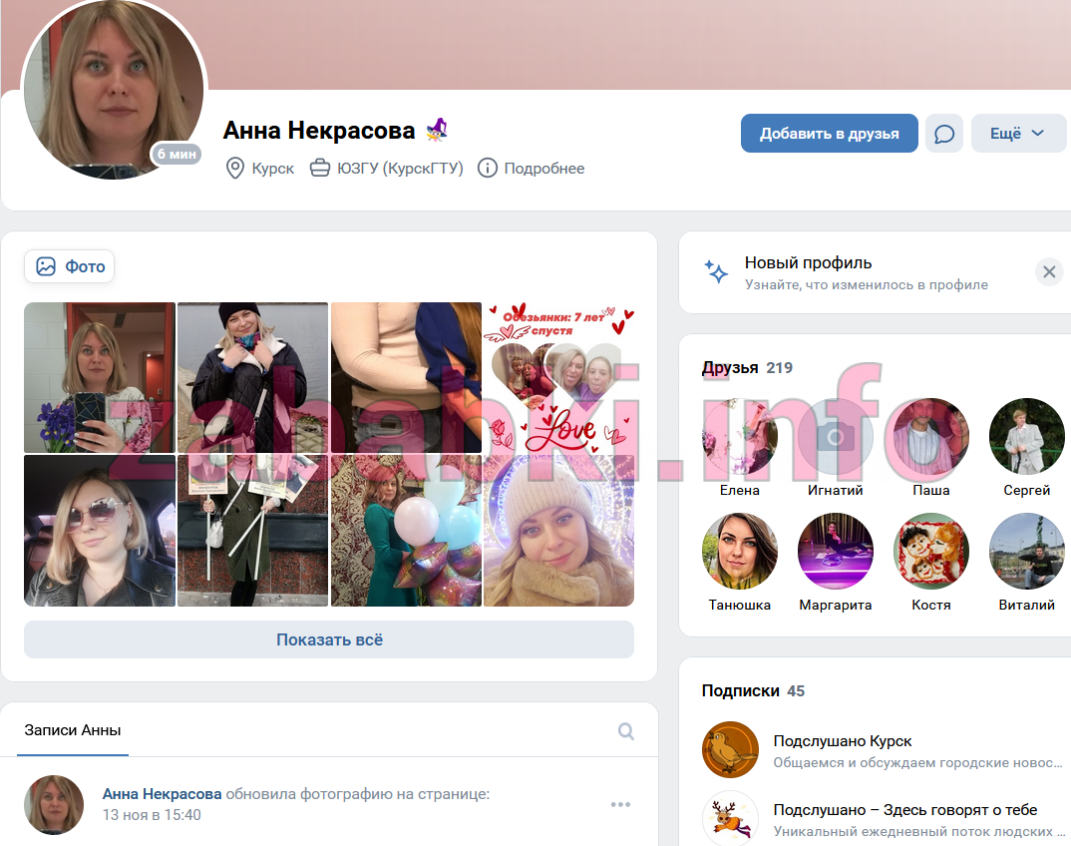Click the Подслушано Курск bird avatar

[730, 749]
